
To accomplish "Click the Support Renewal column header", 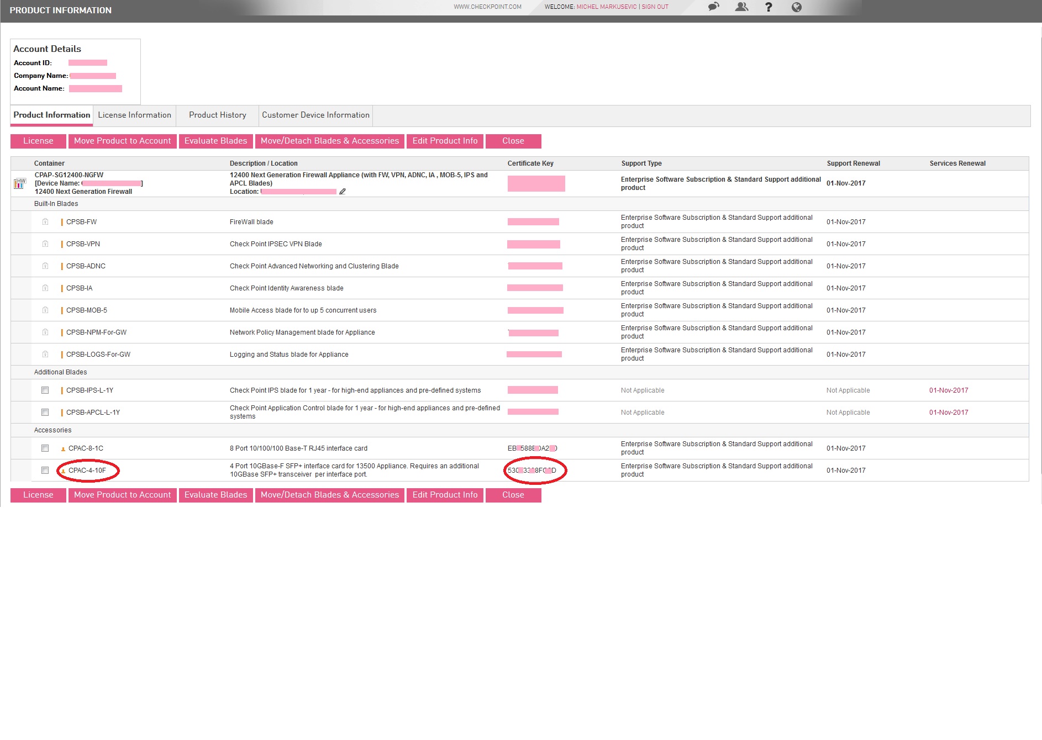I will tap(854, 163).
